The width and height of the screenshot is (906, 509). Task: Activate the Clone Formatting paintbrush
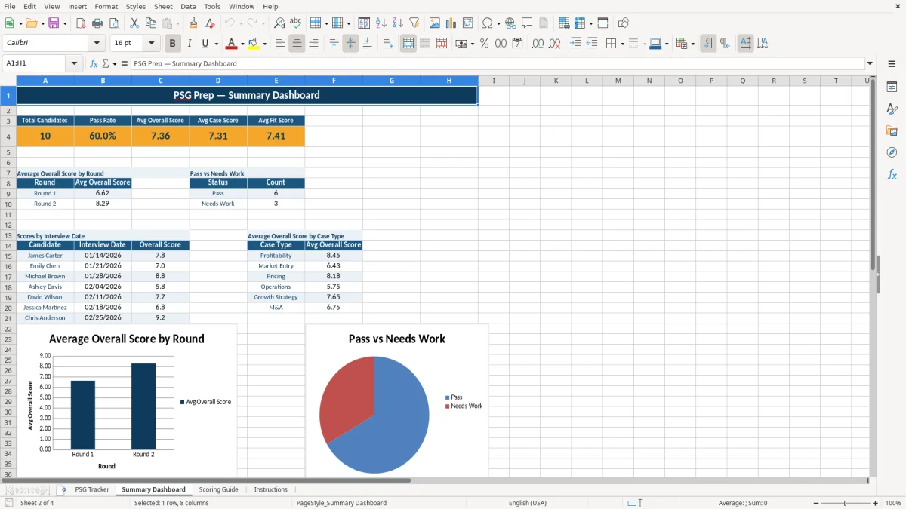point(194,23)
